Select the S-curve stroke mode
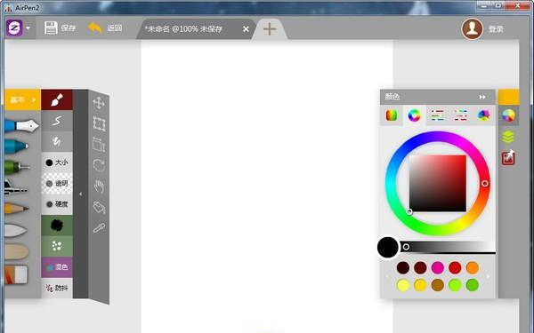Image resolution: width=534 pixels, height=333 pixels. [57, 121]
